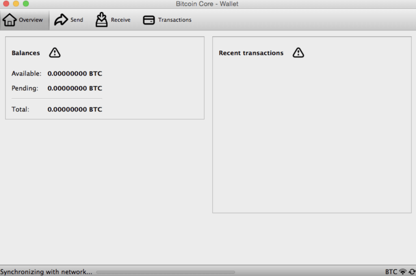Viewport: 416px width, 276px height.
Task: Click the Available balance amount
Action: pyautogui.click(x=75, y=73)
